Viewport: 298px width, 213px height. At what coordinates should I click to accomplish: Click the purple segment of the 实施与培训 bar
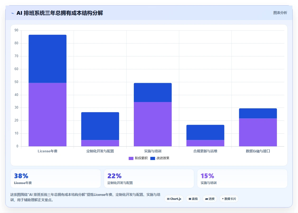point(153,124)
